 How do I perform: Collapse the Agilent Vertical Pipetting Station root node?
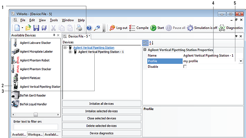click(65, 48)
